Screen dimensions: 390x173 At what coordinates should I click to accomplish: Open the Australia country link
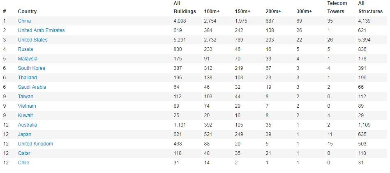pos(28,125)
